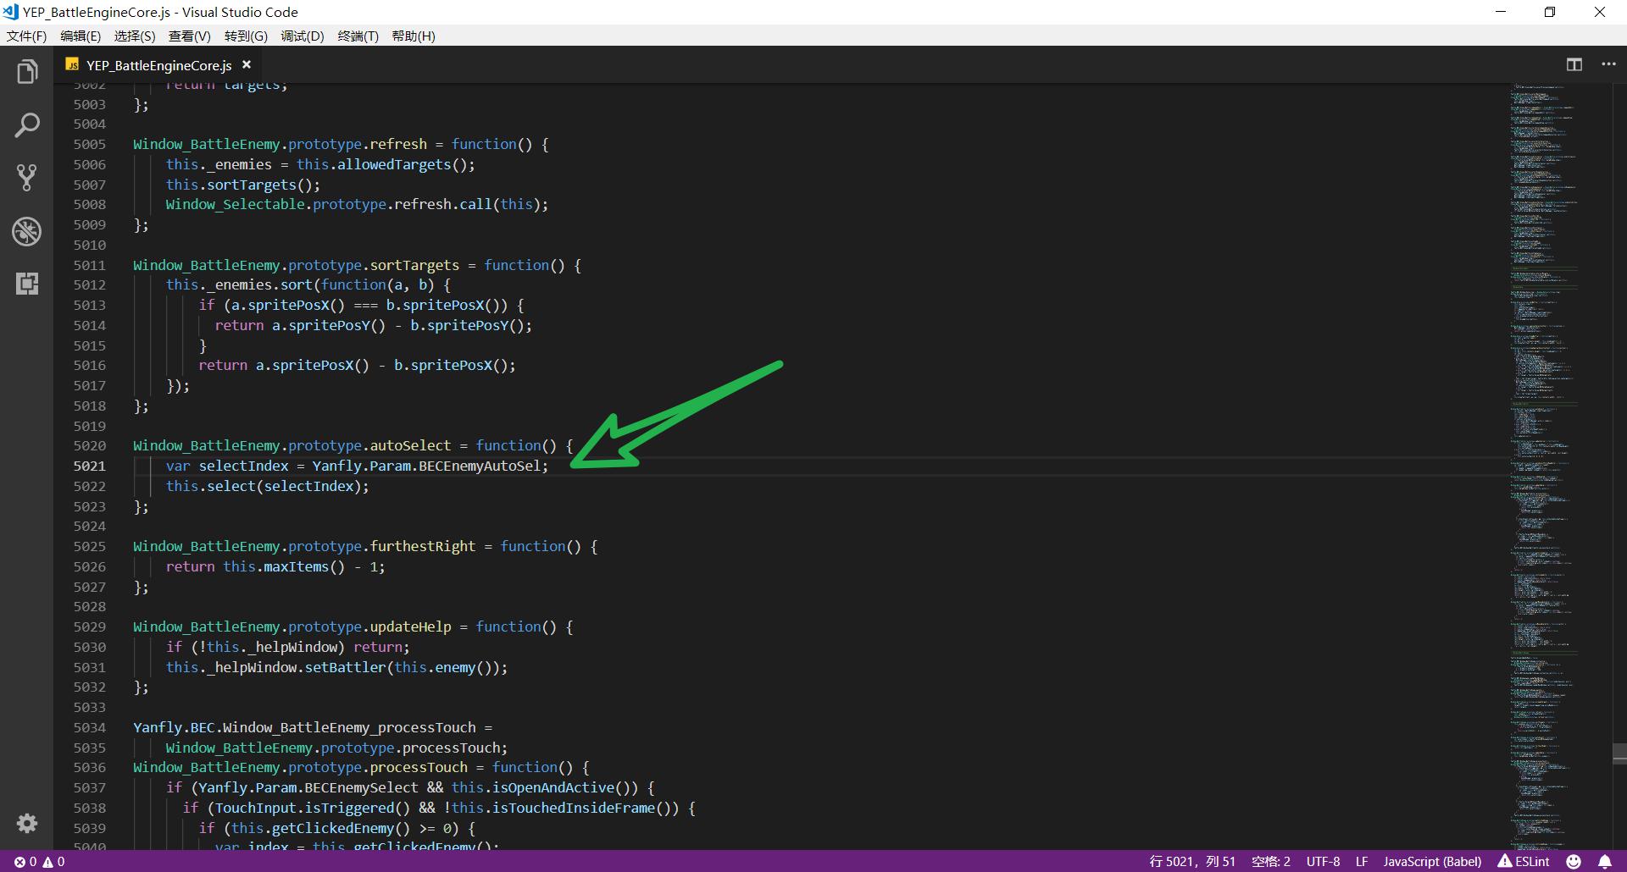This screenshot has height=872, width=1627.
Task: Click furthestRight function name
Action: 423,546
